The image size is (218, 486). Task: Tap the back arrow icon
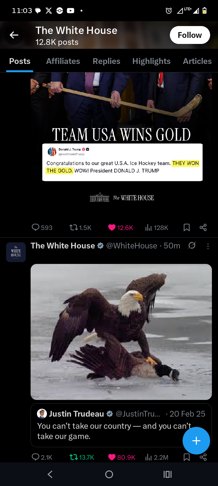point(14,35)
